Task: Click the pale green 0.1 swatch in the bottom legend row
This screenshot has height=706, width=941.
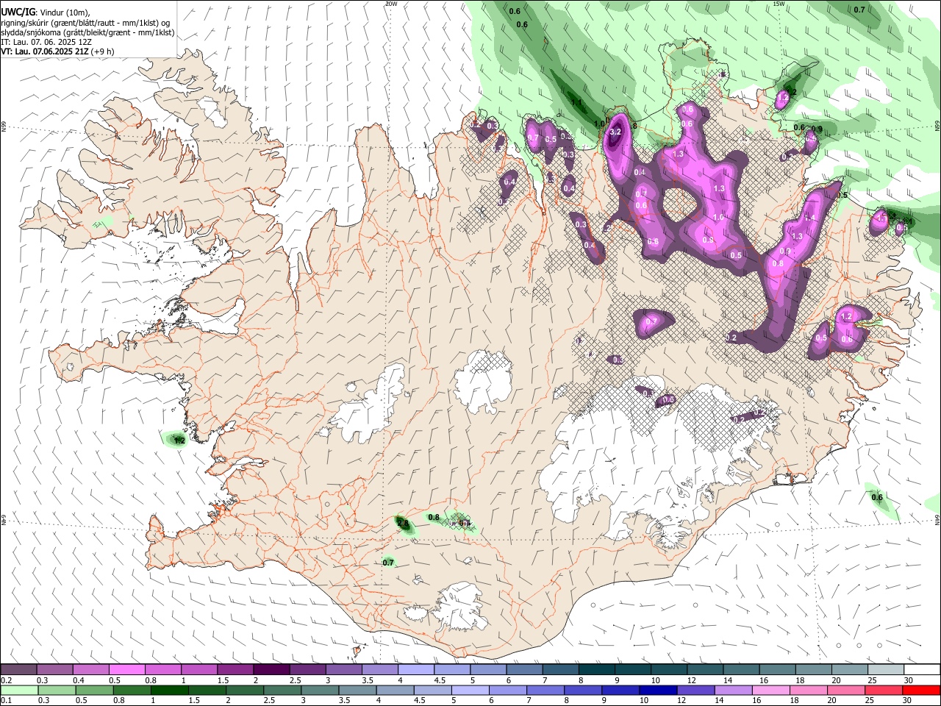Action: point(18,690)
